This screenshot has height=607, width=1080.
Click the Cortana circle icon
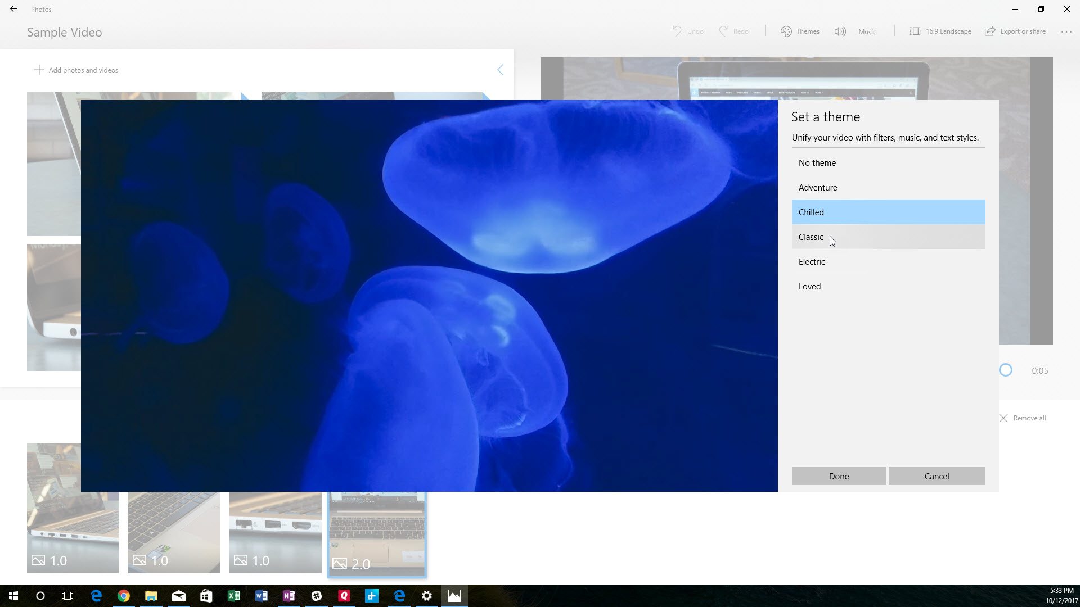[40, 596]
